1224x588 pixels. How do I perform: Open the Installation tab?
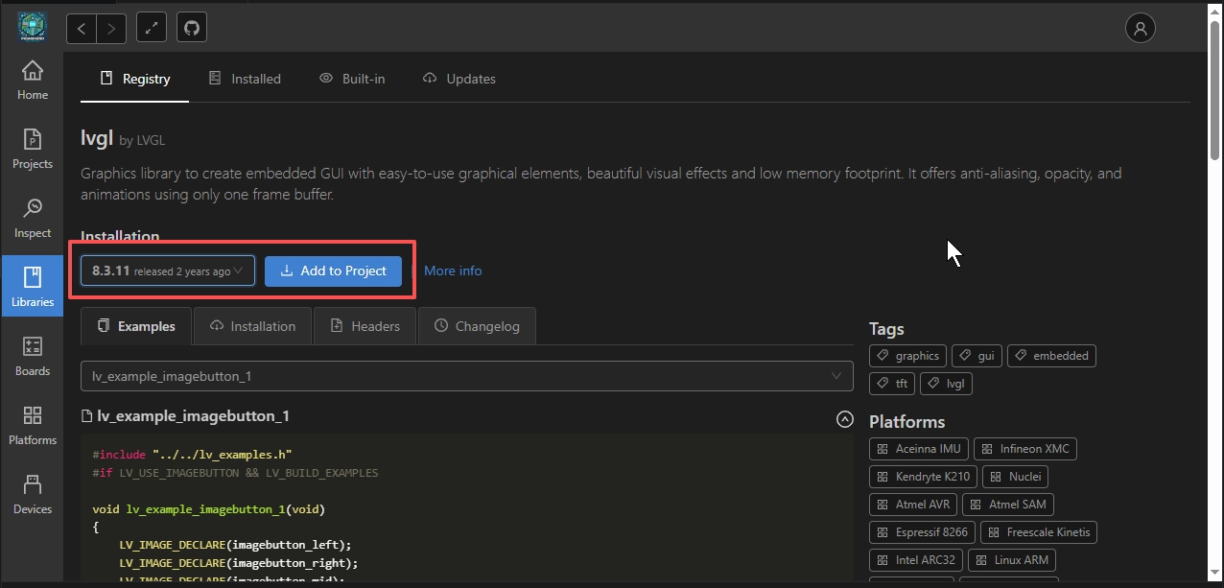(252, 326)
